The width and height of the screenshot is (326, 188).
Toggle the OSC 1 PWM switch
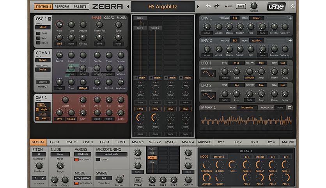(38, 33)
